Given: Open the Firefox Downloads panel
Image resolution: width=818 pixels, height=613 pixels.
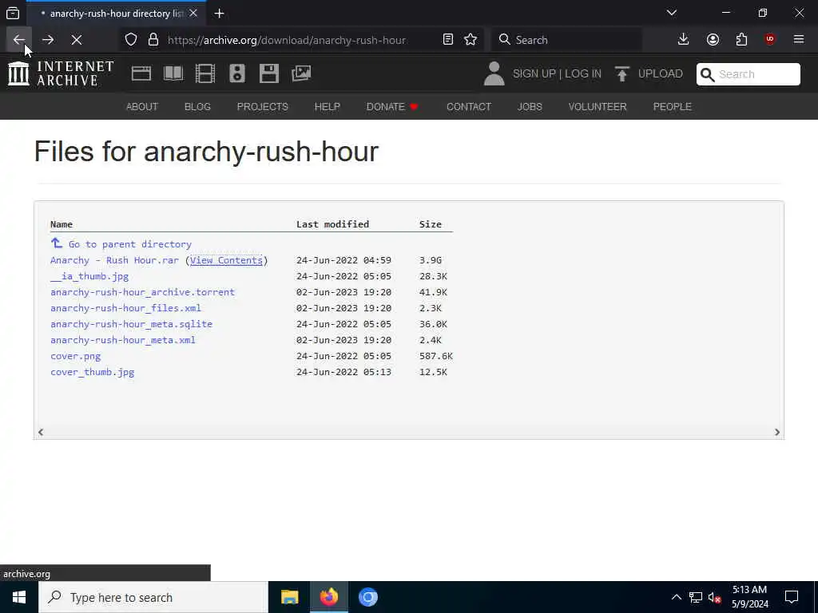Looking at the screenshot, I should point(683,40).
